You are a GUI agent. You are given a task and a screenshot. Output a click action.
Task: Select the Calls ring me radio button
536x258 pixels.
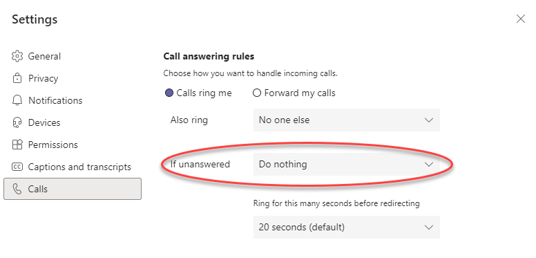pyautogui.click(x=169, y=93)
